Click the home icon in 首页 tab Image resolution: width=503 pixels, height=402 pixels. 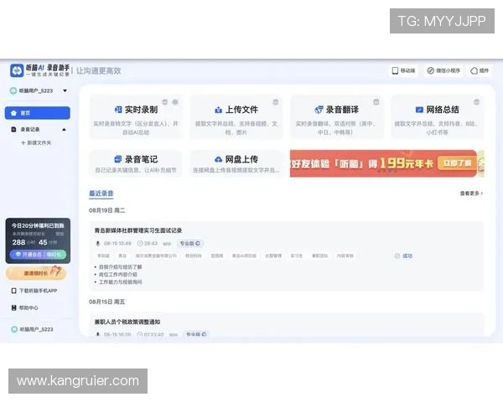[x=13, y=113]
